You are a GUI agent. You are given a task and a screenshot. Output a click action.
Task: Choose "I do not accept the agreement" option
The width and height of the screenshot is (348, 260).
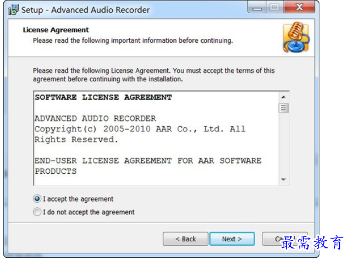pyautogui.click(x=37, y=212)
